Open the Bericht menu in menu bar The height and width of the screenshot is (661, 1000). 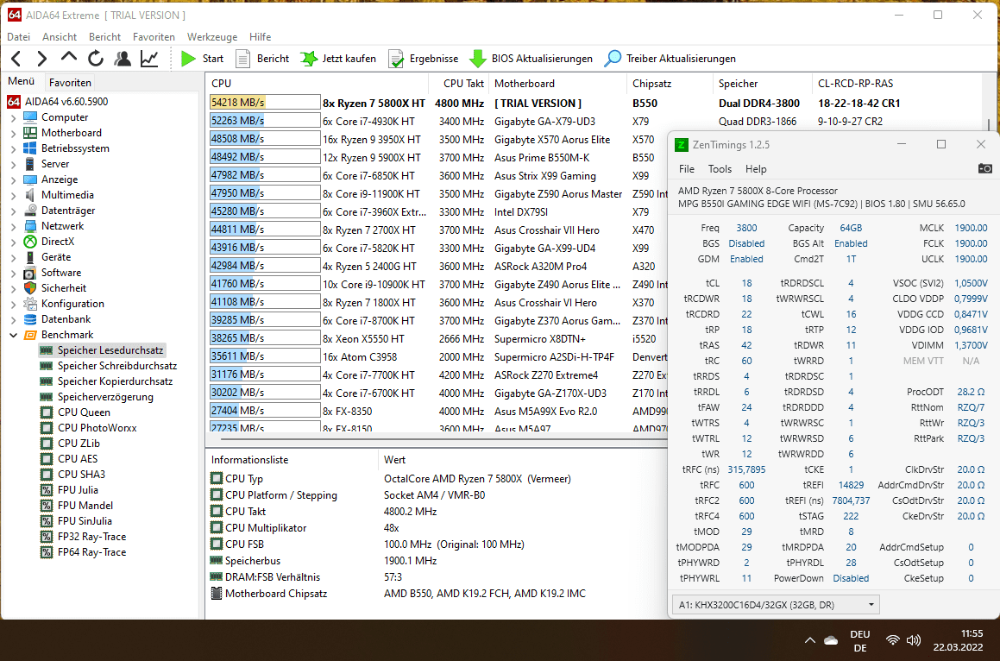[104, 37]
